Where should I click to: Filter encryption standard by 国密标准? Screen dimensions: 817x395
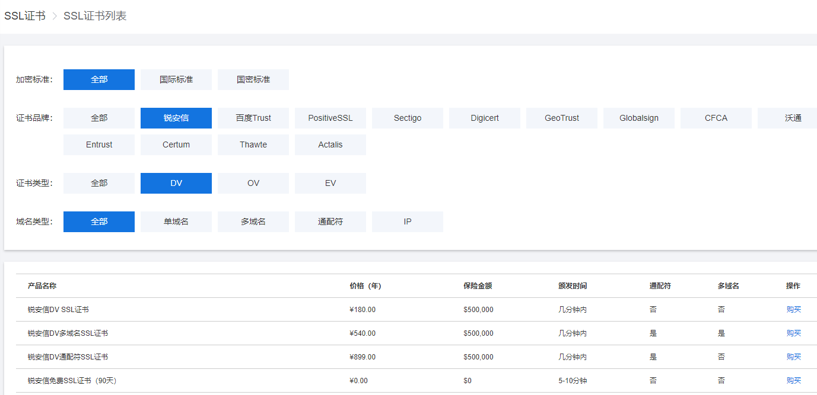[x=253, y=79]
